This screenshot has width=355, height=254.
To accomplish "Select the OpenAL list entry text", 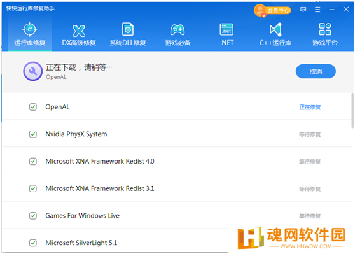I will pyautogui.click(x=57, y=107).
